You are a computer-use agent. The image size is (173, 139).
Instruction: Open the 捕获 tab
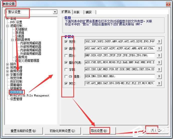point(88,12)
